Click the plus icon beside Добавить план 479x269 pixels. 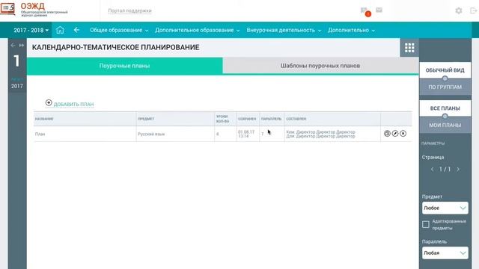(49, 103)
